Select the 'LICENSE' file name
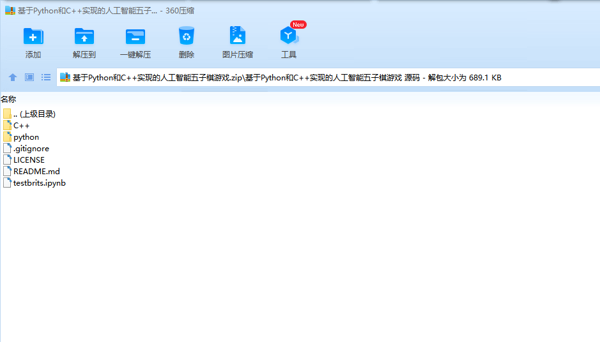 [29, 160]
